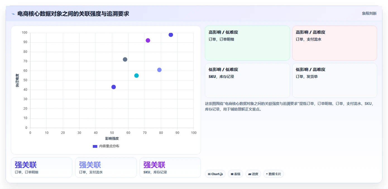This screenshot has width=388, height=189.
Task: Click the Chart.js chip label
Action: tap(217, 174)
